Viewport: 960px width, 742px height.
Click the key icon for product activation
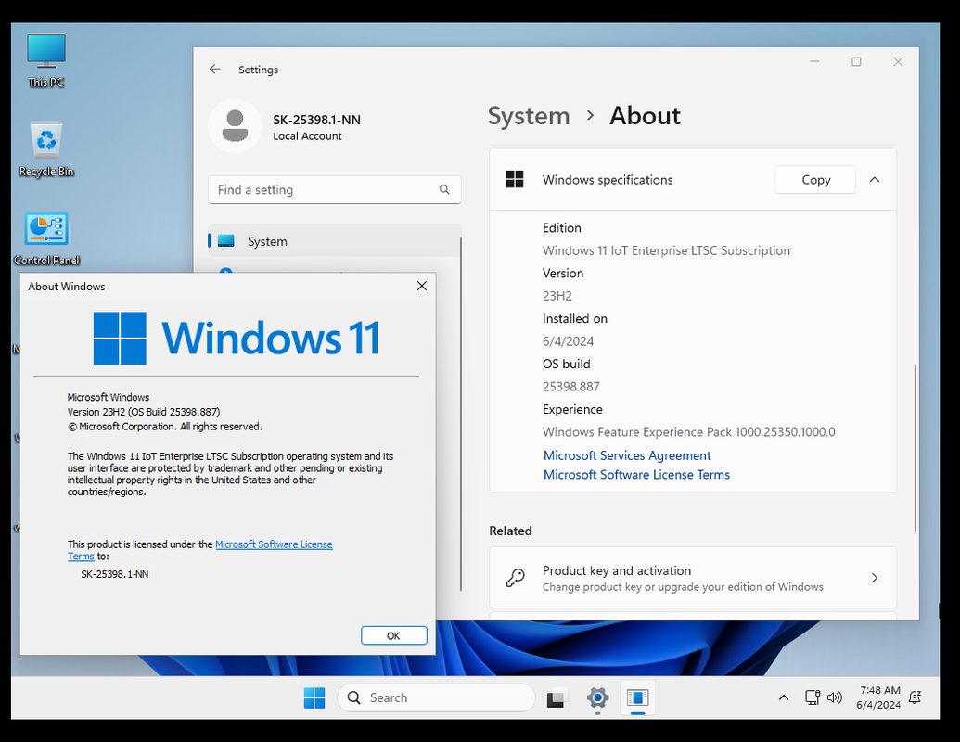(x=516, y=578)
